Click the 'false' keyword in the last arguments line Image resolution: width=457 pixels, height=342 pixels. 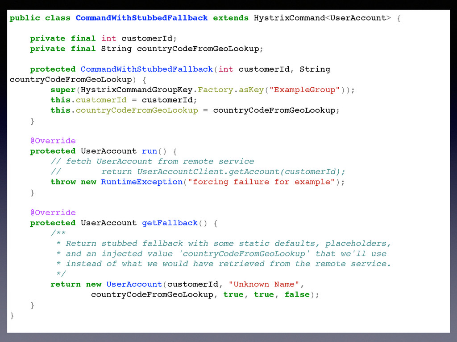tap(297, 295)
